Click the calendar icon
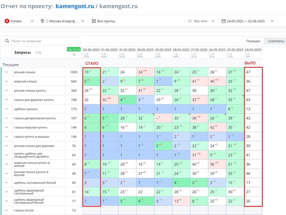This screenshot has width=286, height=215. click(223, 21)
